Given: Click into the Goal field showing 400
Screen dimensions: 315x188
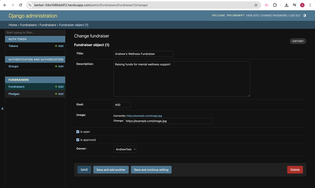Looking at the screenshot, I should pos(122,105).
